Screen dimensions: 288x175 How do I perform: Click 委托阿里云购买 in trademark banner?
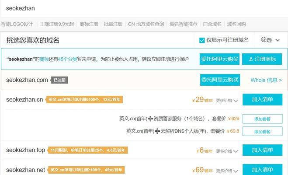click(x=219, y=59)
